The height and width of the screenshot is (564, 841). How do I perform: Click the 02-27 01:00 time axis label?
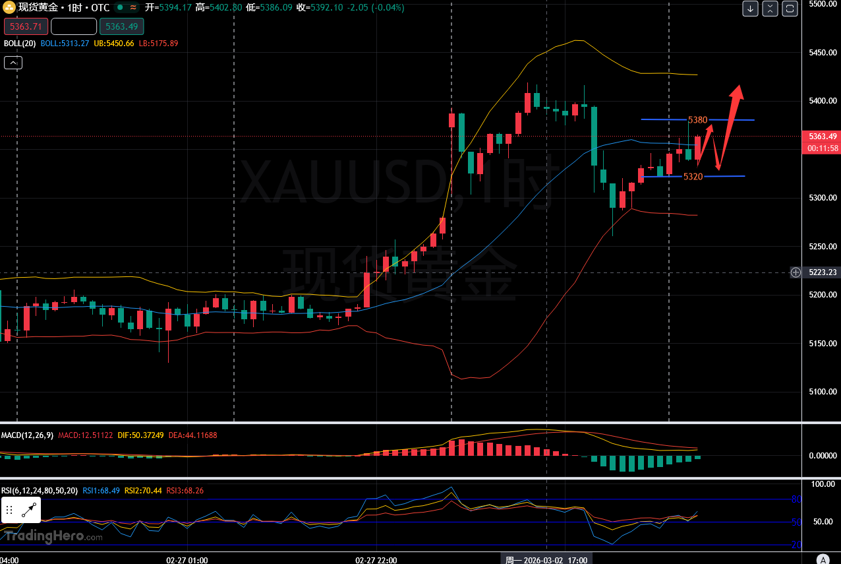coord(187,560)
